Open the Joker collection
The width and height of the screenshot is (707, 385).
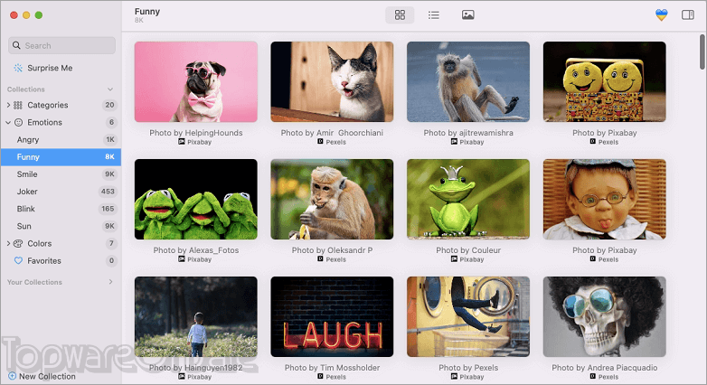pos(61,192)
